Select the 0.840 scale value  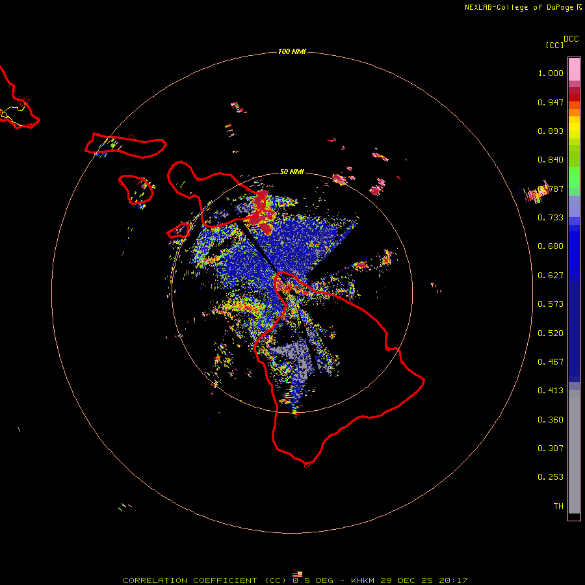[551, 160]
